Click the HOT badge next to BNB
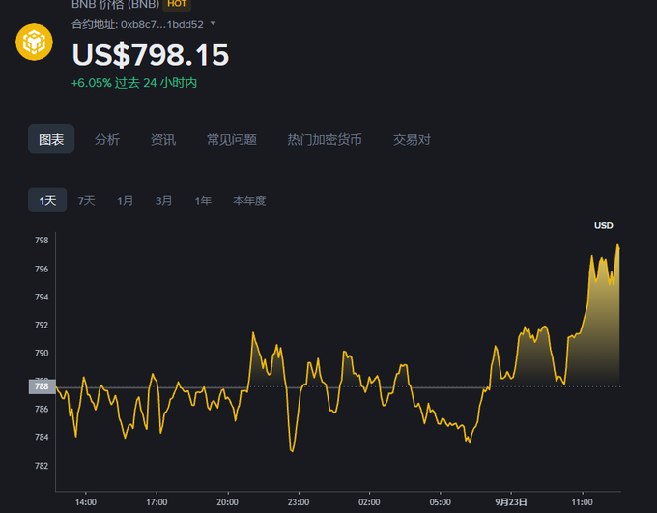 [177, 4]
